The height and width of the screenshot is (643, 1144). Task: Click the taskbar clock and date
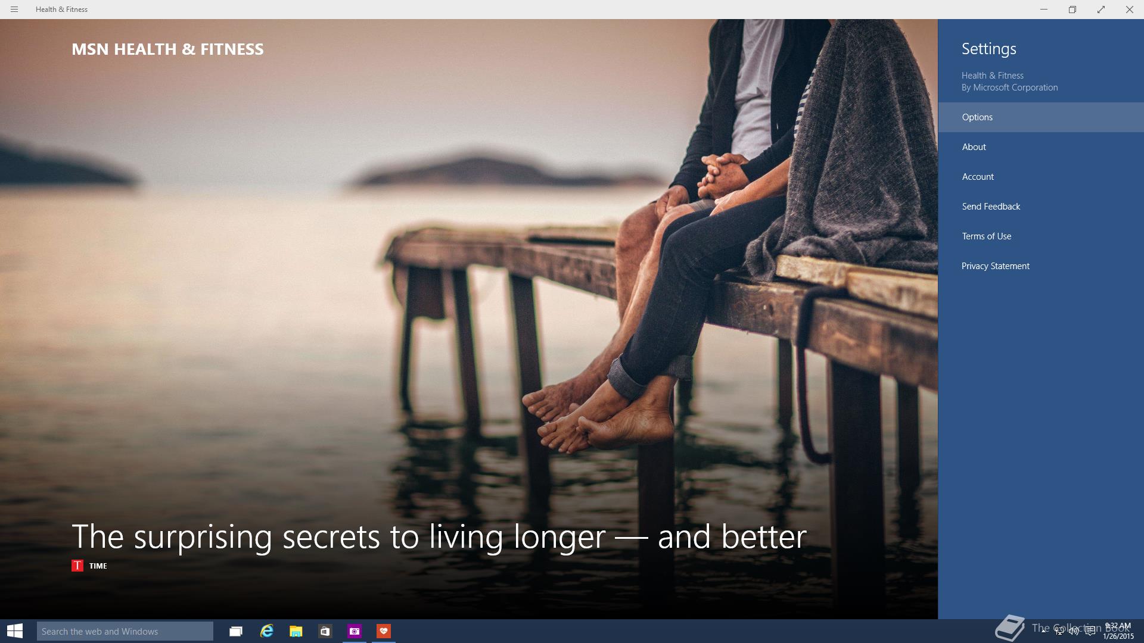tap(1118, 631)
